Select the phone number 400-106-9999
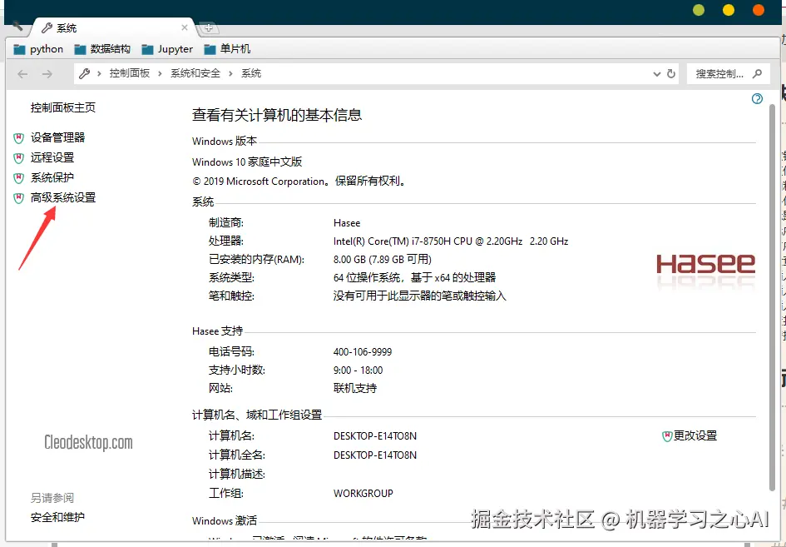 coord(363,352)
